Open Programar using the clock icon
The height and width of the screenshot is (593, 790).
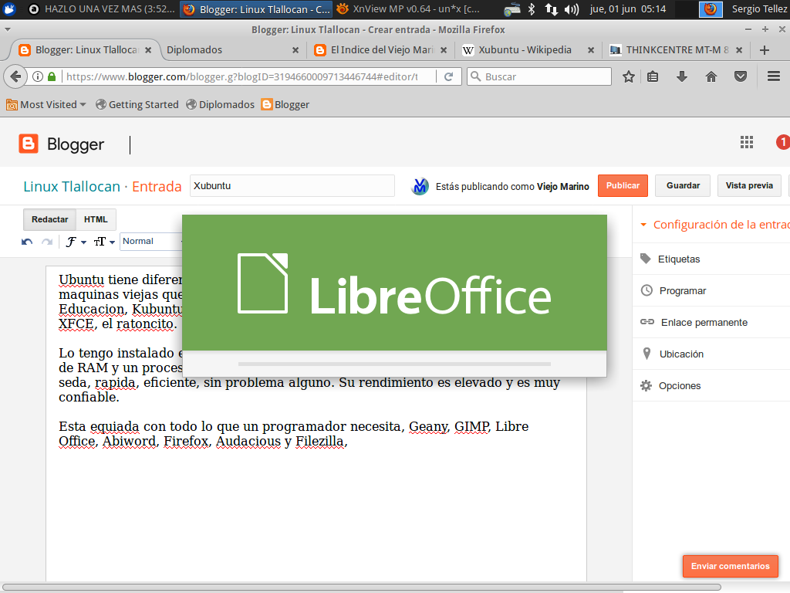pos(645,290)
